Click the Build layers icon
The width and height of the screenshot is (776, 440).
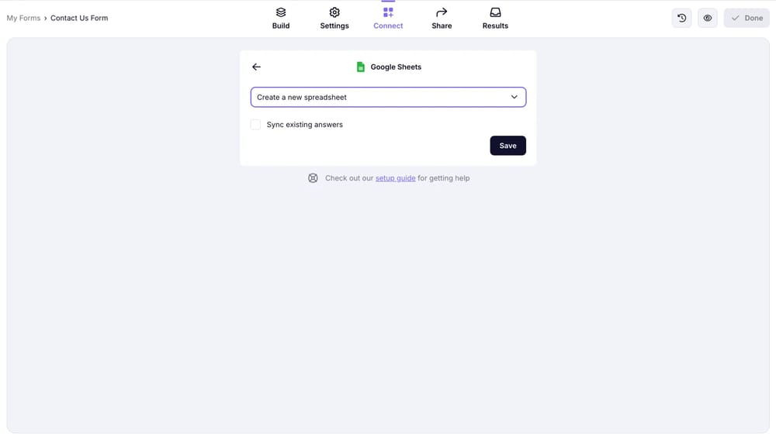point(281,12)
